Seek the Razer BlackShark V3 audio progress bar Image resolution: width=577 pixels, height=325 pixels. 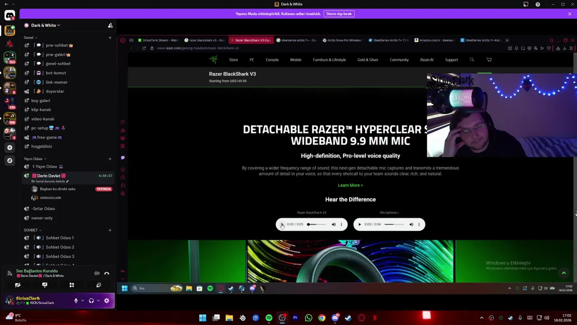click(x=316, y=224)
